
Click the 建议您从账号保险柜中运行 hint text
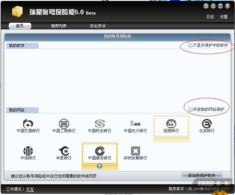click(x=54, y=176)
